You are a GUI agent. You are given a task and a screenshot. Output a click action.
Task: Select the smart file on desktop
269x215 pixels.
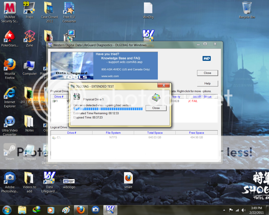tap(128, 180)
